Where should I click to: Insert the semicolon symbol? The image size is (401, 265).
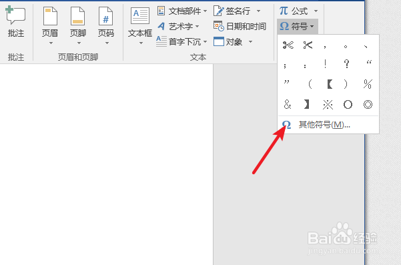click(285, 65)
